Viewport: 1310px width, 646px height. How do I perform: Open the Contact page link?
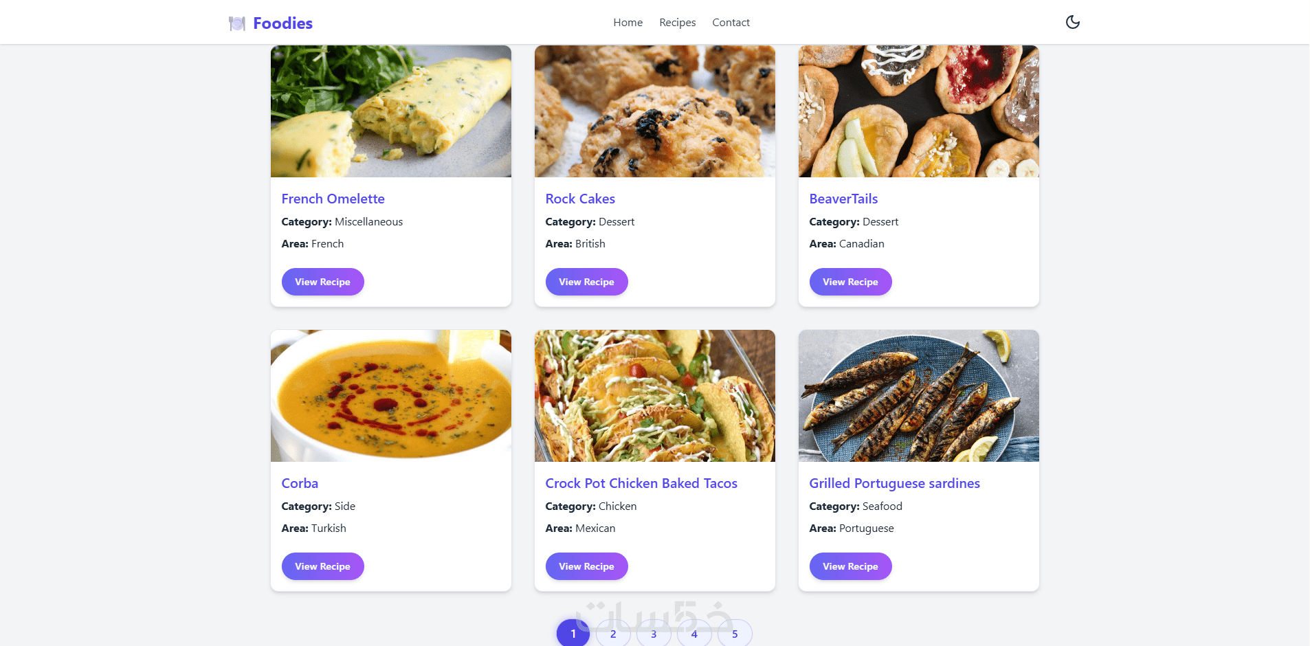click(731, 23)
